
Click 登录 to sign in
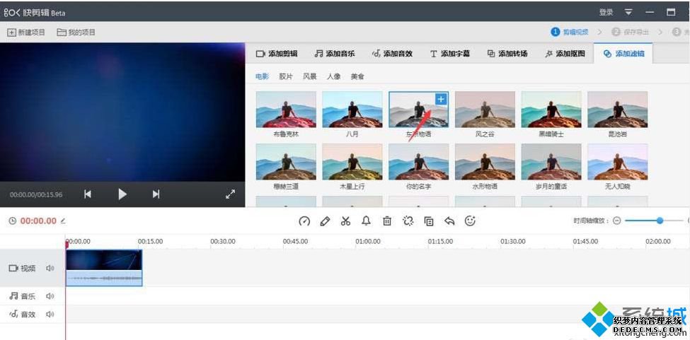point(606,12)
